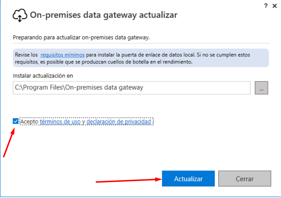This screenshot has height=198, width=281.
Task: Start the update with Actualizar button
Action: 188,179
